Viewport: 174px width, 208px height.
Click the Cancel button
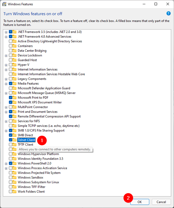[161, 202]
